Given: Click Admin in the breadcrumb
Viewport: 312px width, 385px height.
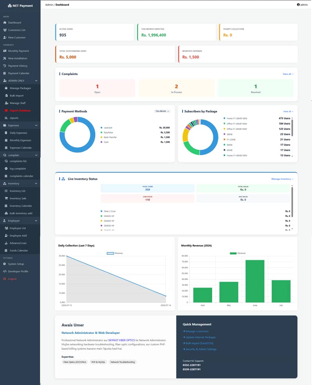Looking at the screenshot, I should (x=49, y=5).
